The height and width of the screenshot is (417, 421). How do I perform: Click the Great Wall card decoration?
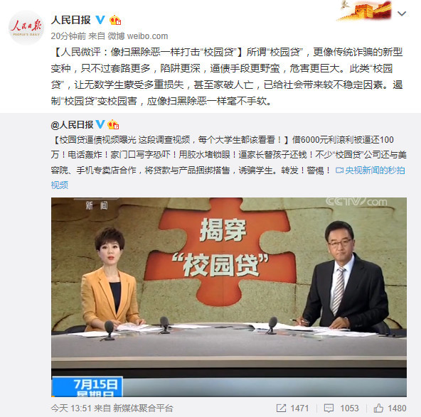click(364, 10)
